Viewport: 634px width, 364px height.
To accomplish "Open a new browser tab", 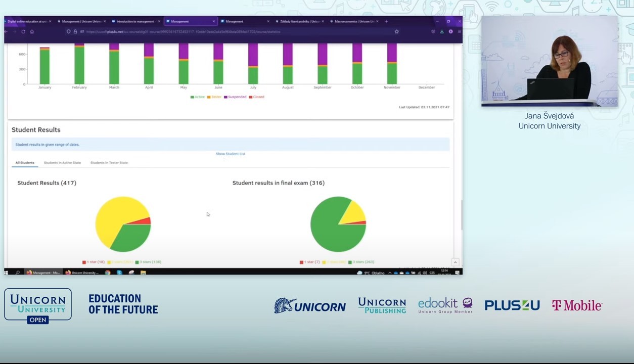I will (x=386, y=21).
